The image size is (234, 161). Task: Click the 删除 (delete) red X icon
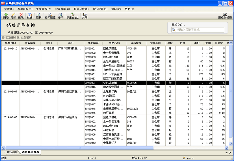tap(21, 16)
